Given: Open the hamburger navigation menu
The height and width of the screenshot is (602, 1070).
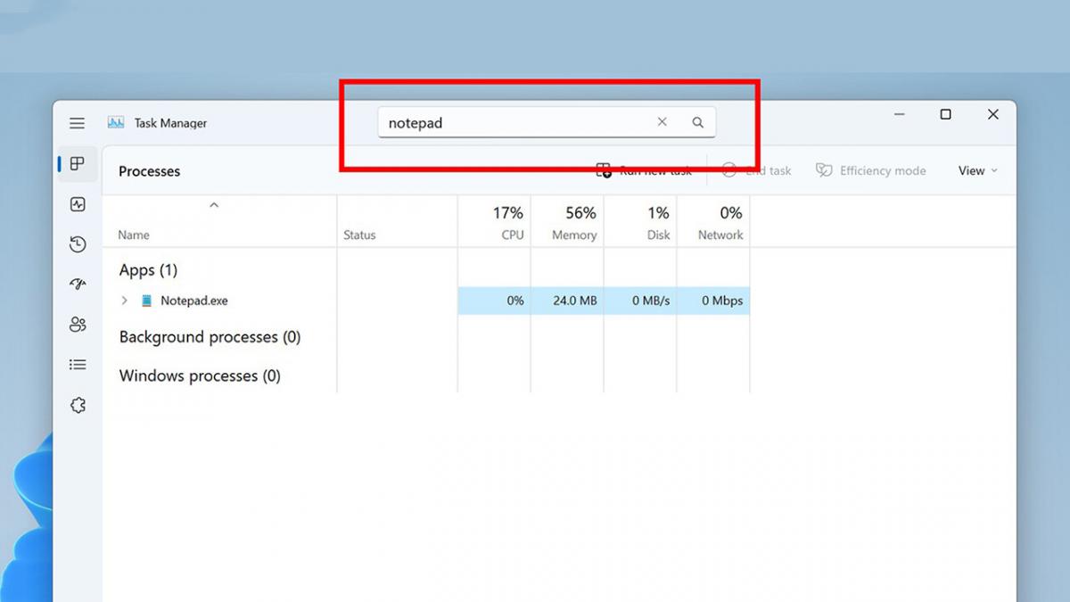Looking at the screenshot, I should tap(78, 123).
